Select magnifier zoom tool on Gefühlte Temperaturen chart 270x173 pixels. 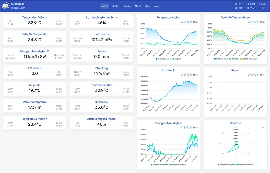click(x=255, y=22)
